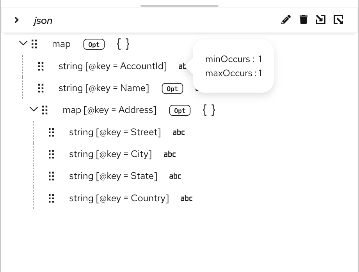Toggle the Opt badge on the Name field
359x272 pixels.
(x=172, y=89)
